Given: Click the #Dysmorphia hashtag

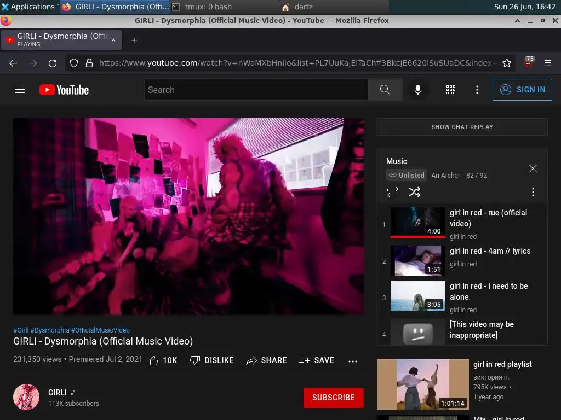Looking at the screenshot, I should (x=50, y=330).
